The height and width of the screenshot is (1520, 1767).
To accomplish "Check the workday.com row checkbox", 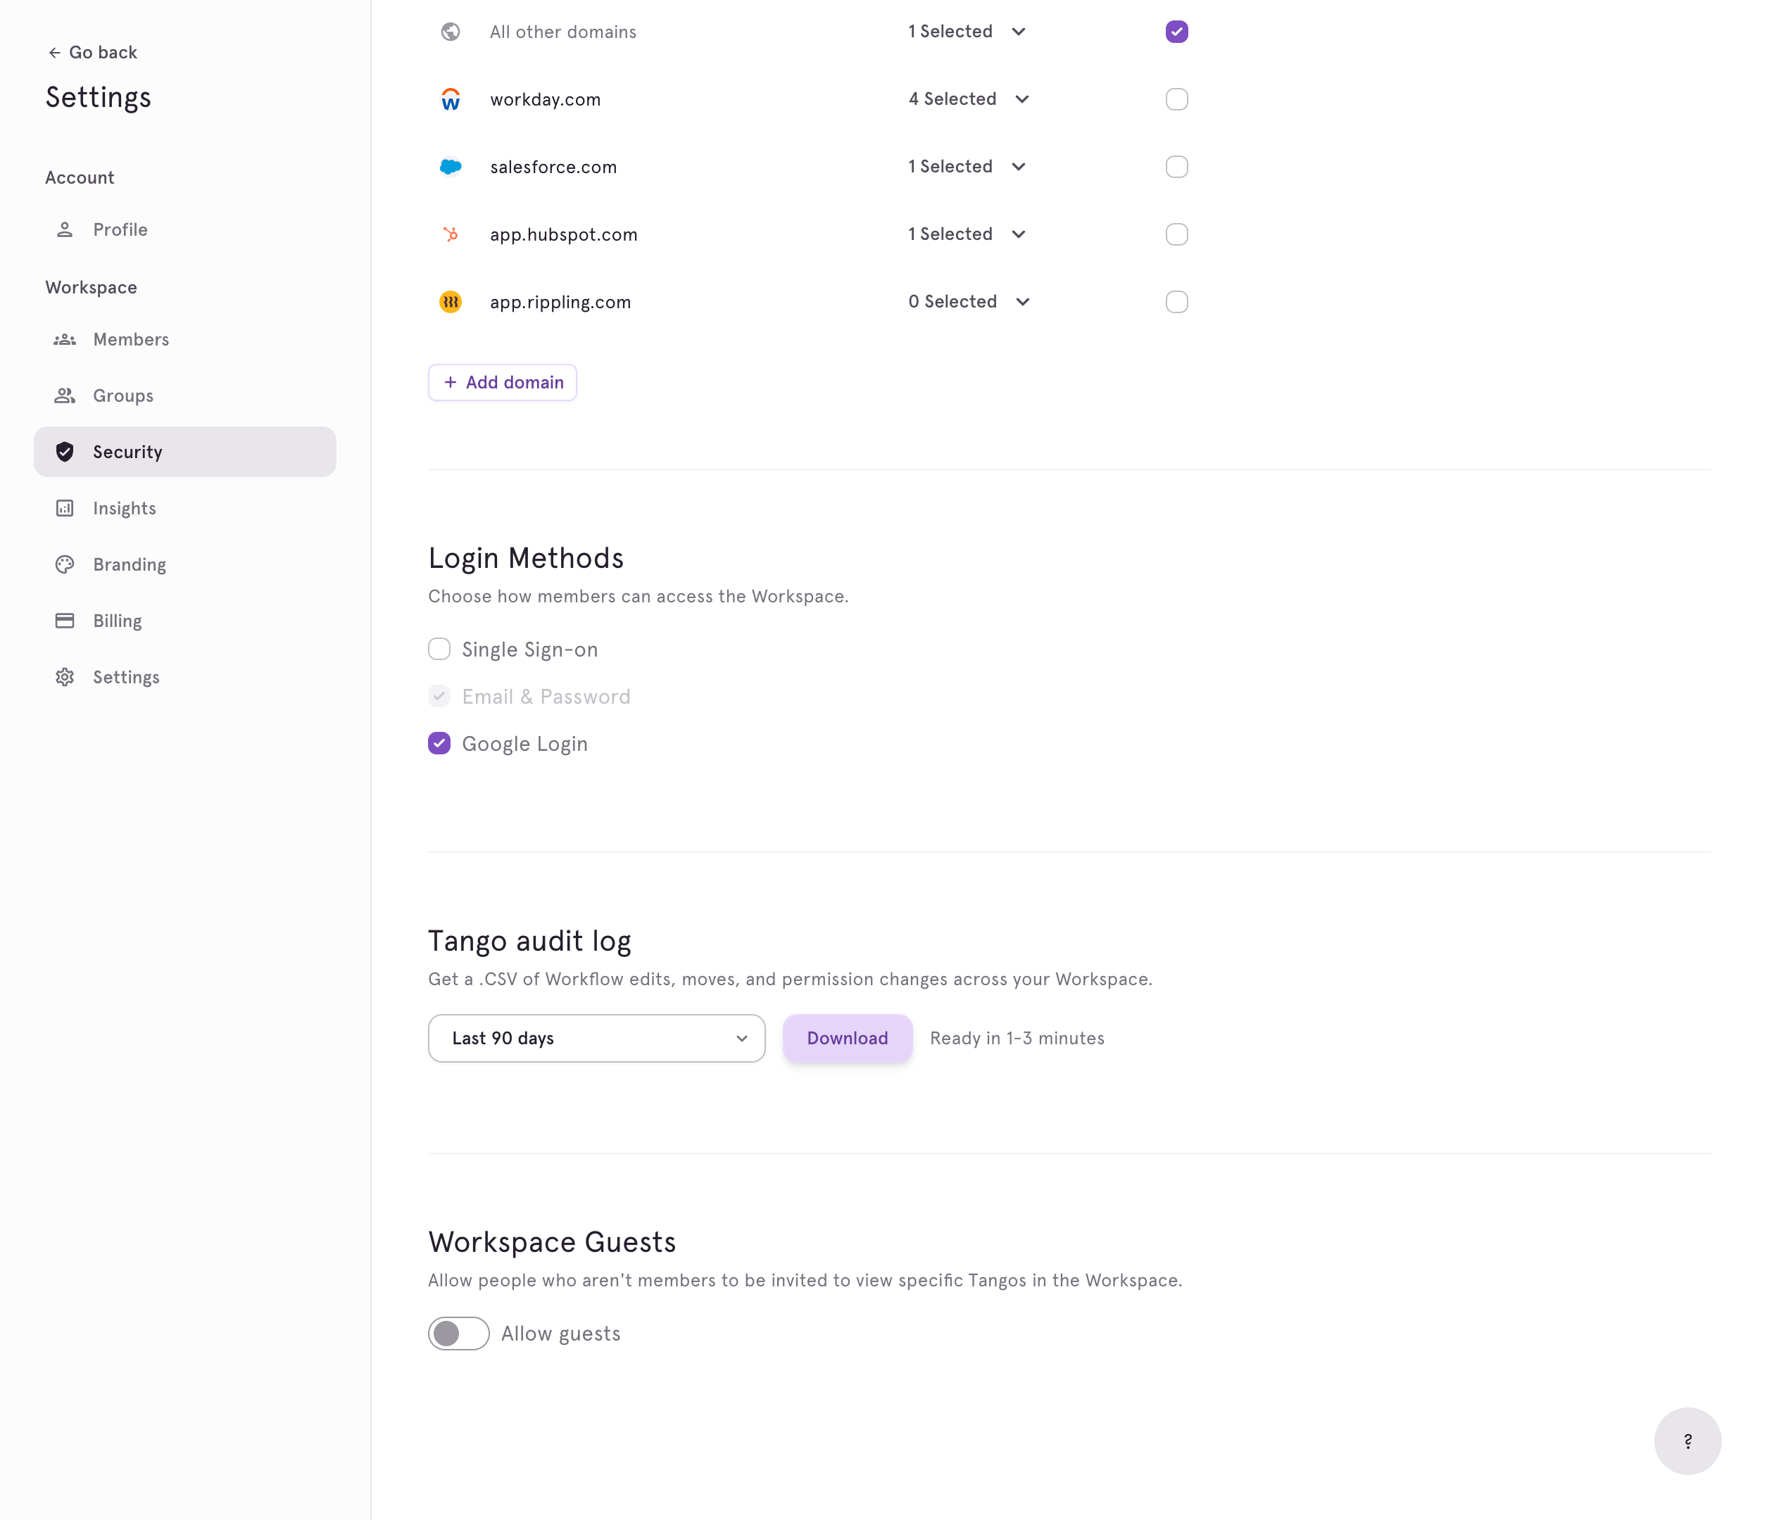I will coord(1177,99).
